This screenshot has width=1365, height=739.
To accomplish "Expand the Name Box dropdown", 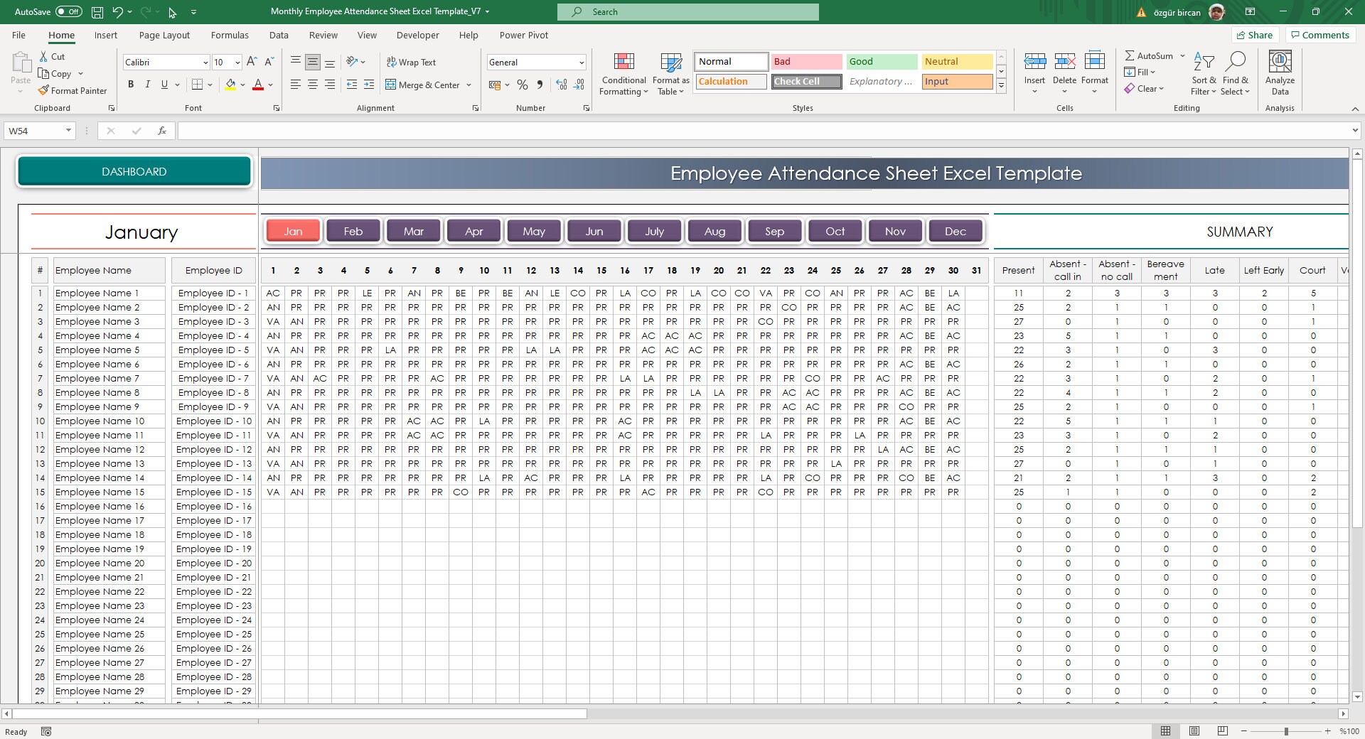I will click(x=68, y=131).
